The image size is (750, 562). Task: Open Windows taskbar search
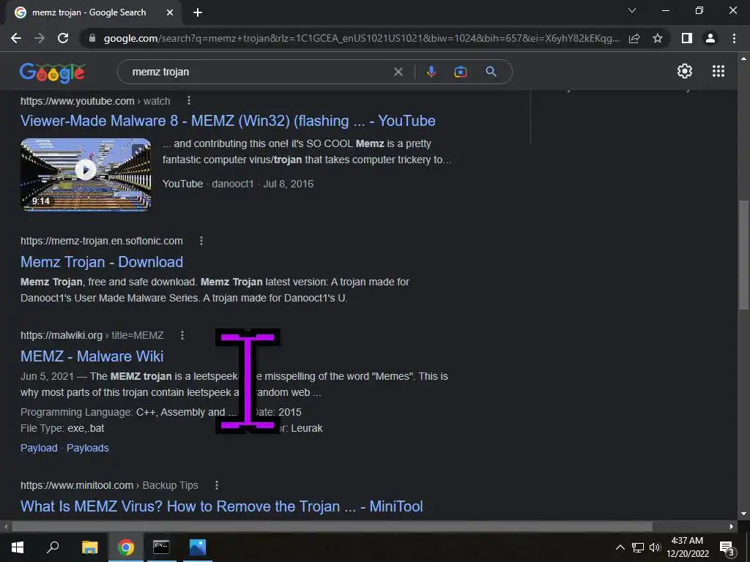(53, 547)
